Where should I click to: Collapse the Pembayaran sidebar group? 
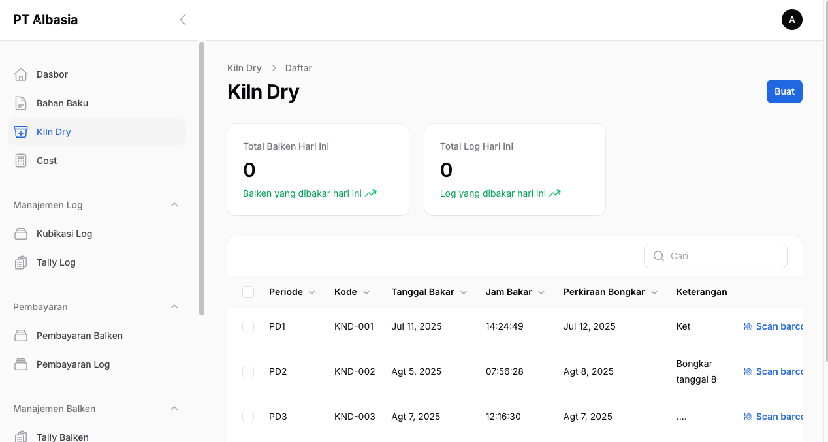[x=174, y=307]
